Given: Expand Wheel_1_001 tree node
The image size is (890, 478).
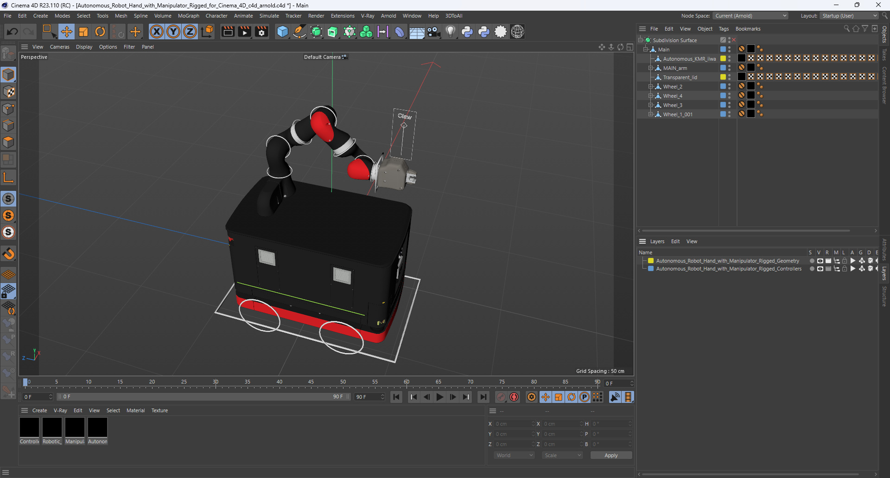Looking at the screenshot, I should click(x=650, y=114).
